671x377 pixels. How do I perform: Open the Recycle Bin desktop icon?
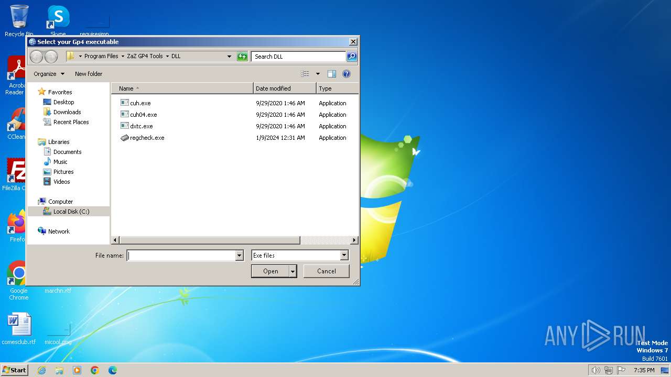(x=19, y=21)
